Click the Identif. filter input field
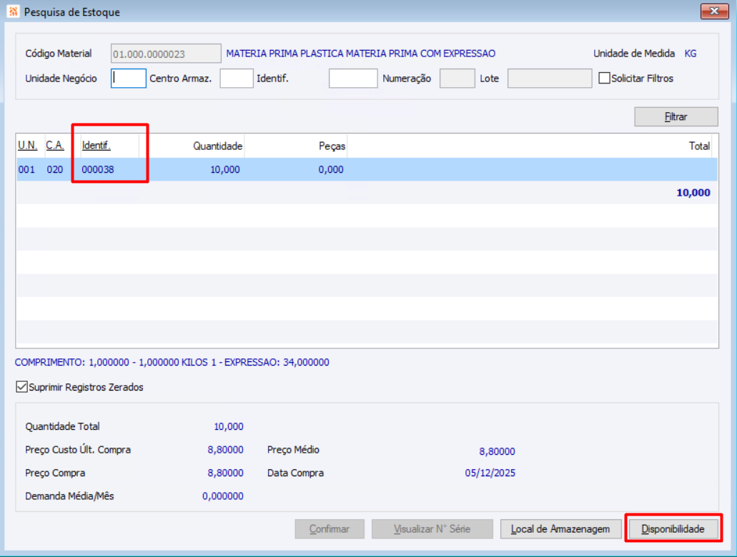737x557 pixels. click(353, 78)
